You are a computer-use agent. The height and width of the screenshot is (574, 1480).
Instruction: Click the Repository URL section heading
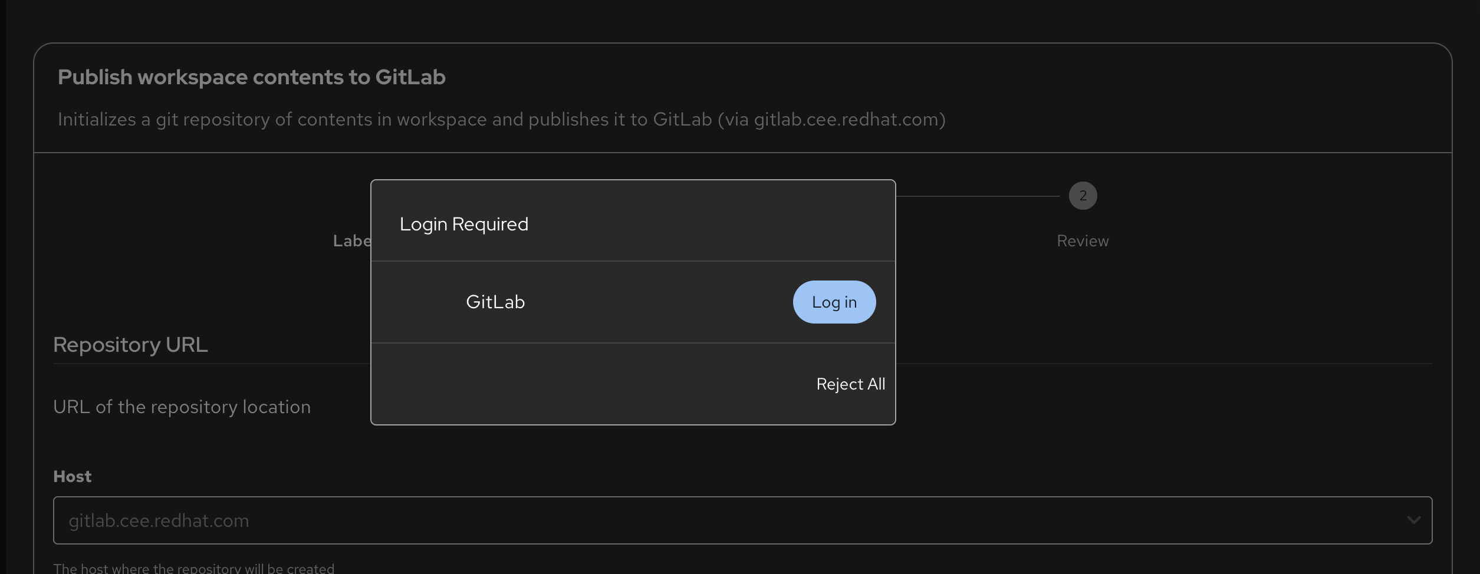130,345
